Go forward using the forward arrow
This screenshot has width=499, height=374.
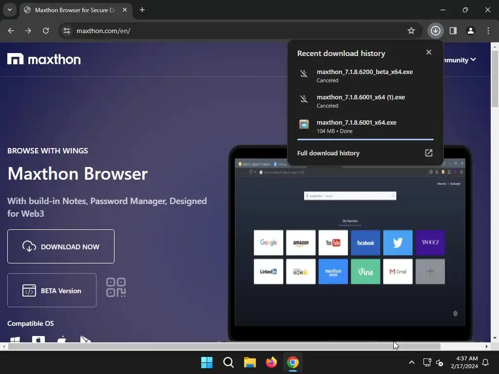click(28, 31)
